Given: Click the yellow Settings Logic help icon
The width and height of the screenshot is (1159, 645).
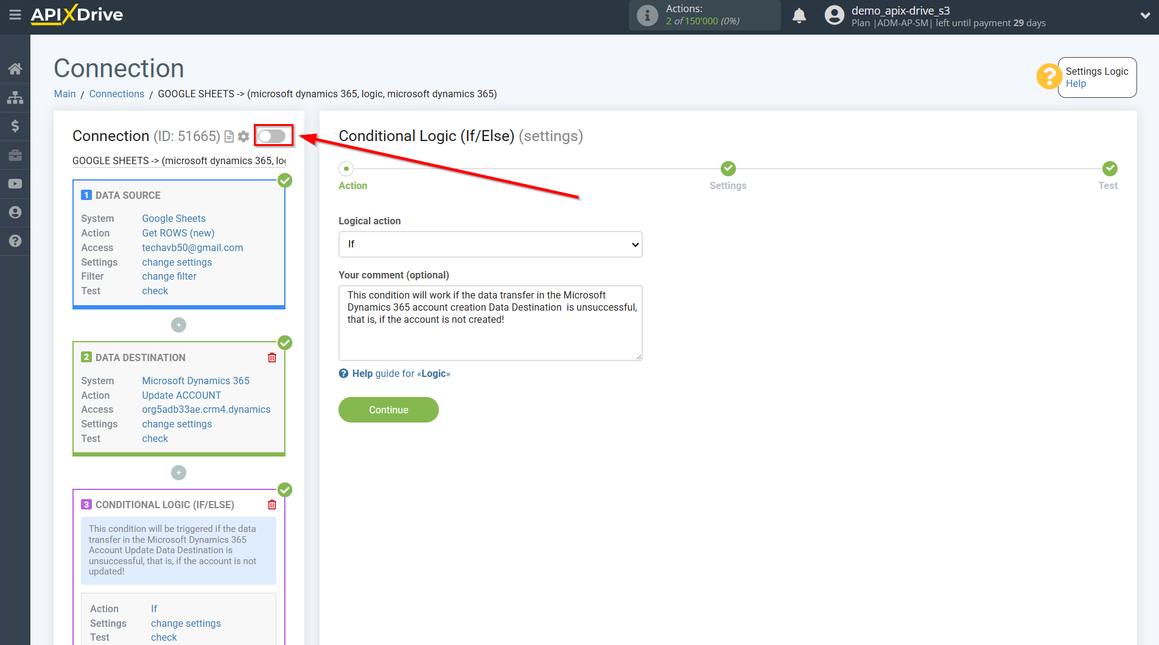Looking at the screenshot, I should point(1049,77).
